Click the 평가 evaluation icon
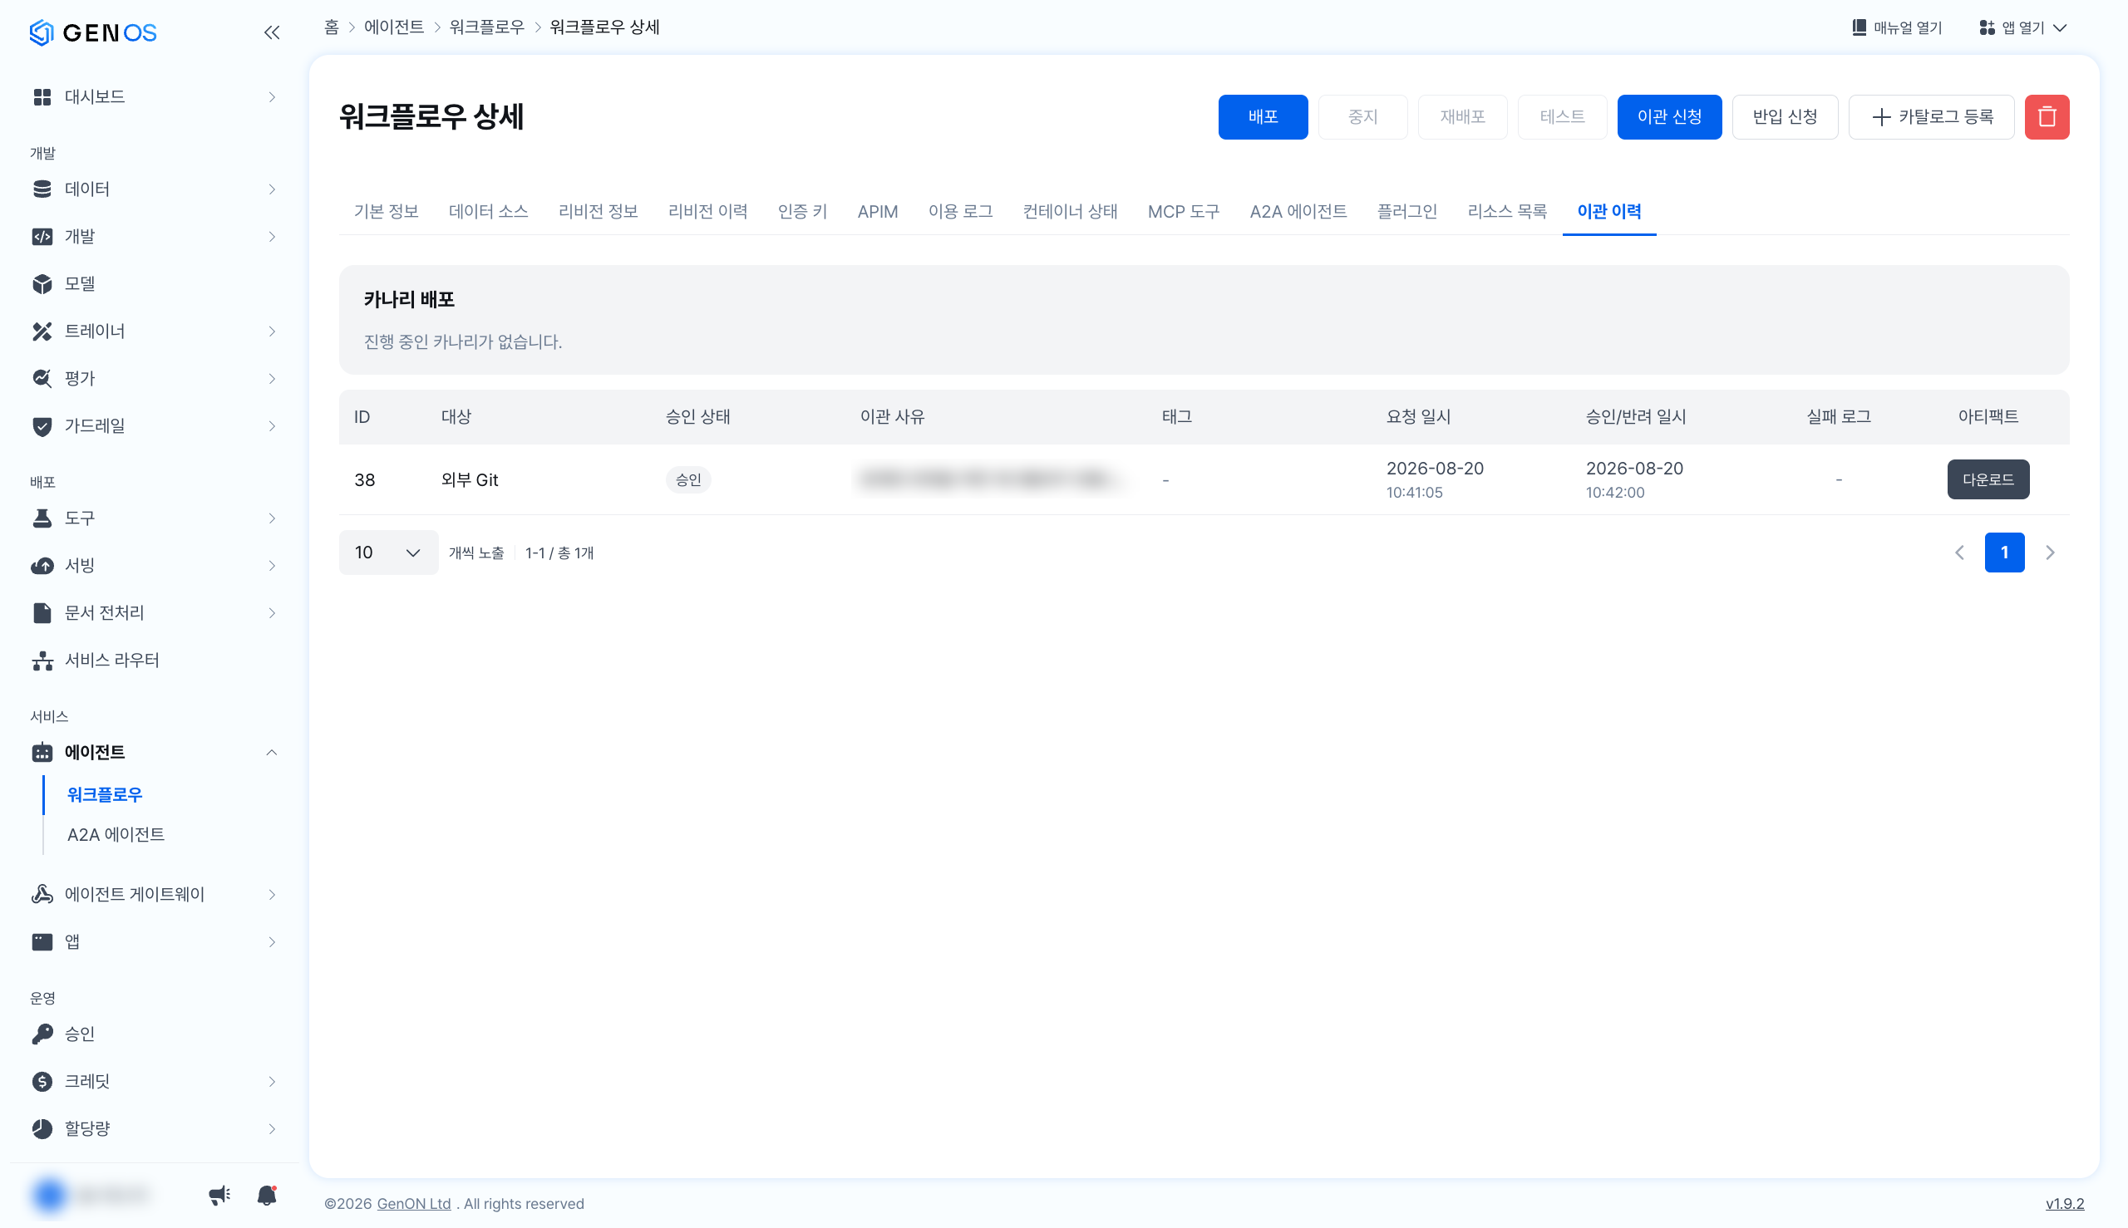This screenshot has height=1228, width=2128. (x=42, y=378)
